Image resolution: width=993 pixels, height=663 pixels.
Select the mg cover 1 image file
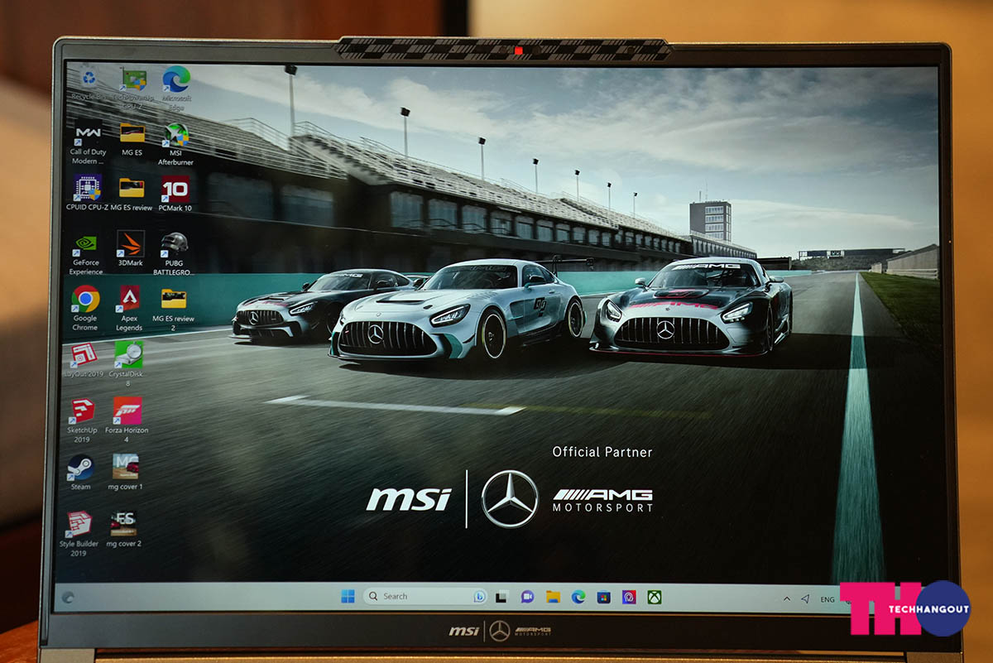point(125,473)
